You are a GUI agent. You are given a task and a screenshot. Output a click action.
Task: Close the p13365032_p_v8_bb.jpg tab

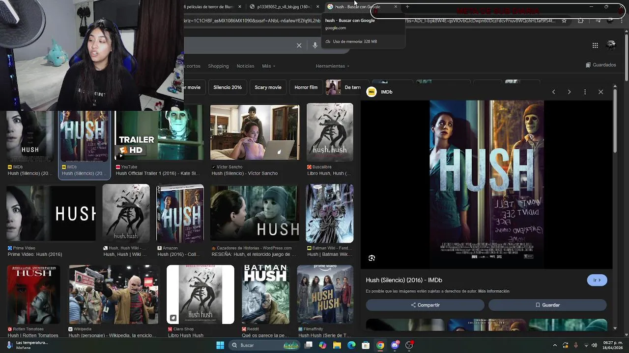pyautogui.click(x=317, y=7)
